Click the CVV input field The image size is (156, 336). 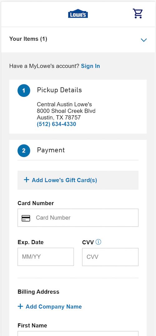pyautogui.click(x=110, y=257)
